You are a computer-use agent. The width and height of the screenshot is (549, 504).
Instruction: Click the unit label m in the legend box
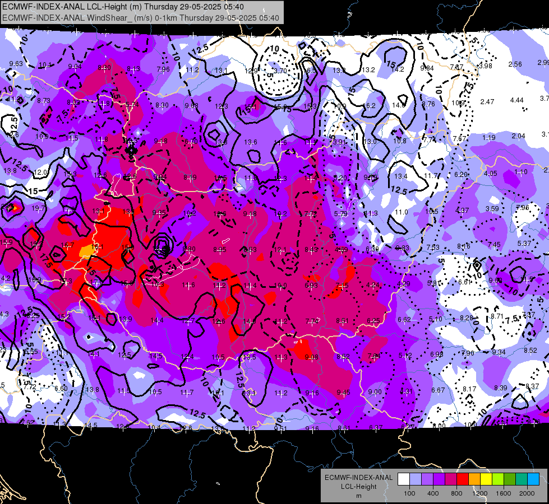358,496
